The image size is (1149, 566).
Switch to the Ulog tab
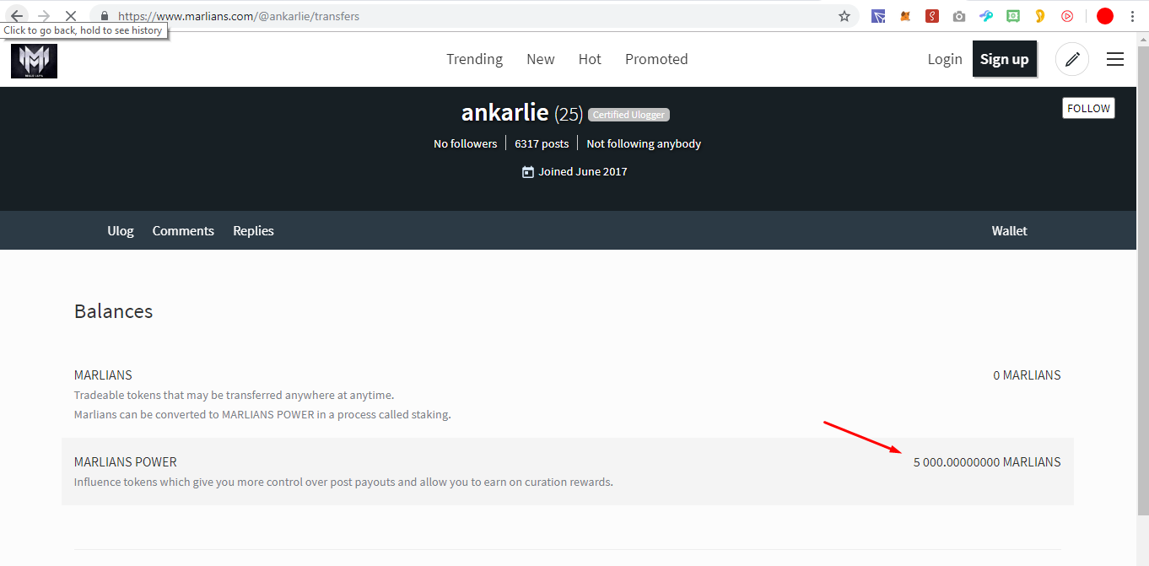(121, 230)
